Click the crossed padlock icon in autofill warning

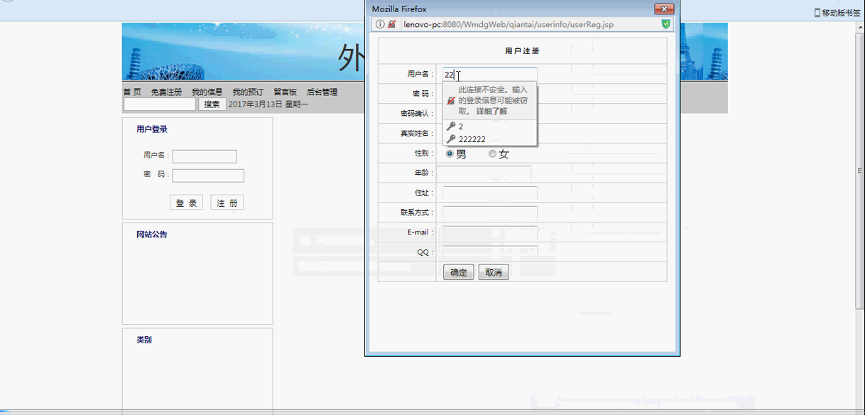[x=451, y=101]
